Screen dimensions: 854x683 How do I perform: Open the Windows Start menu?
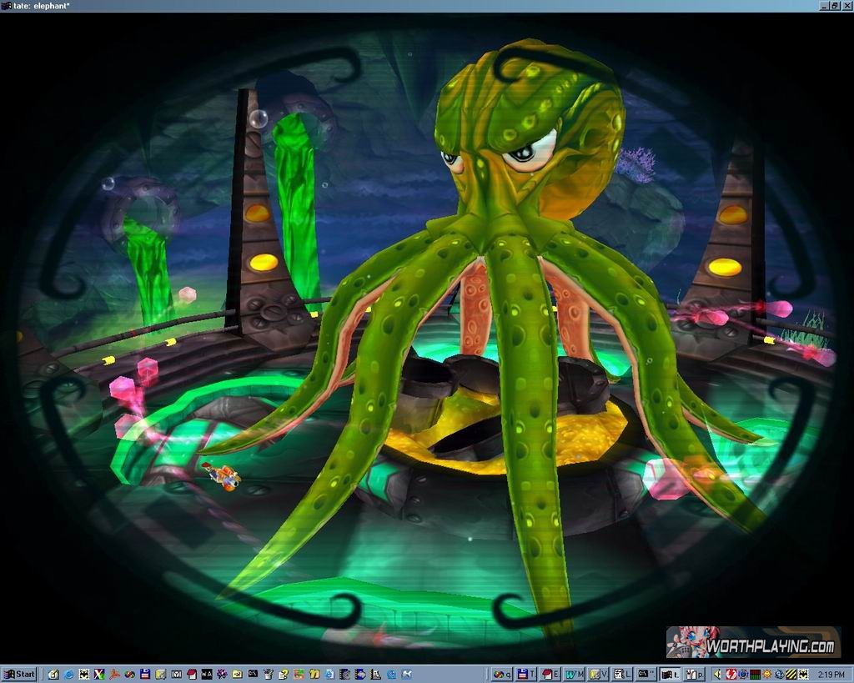click(19, 674)
